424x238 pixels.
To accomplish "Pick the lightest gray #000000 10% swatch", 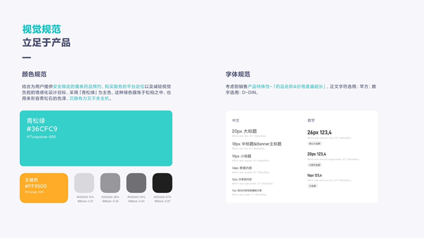I will 84,183.
